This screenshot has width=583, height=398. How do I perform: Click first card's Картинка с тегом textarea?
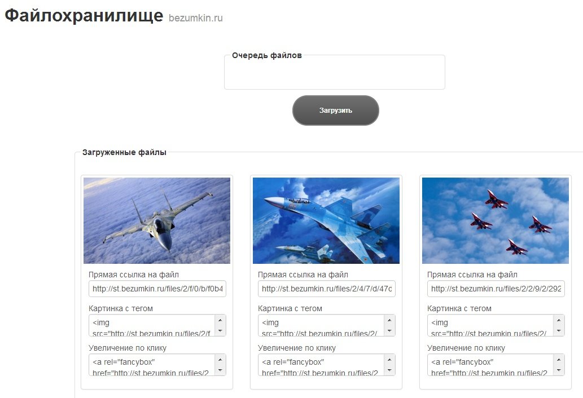point(152,325)
